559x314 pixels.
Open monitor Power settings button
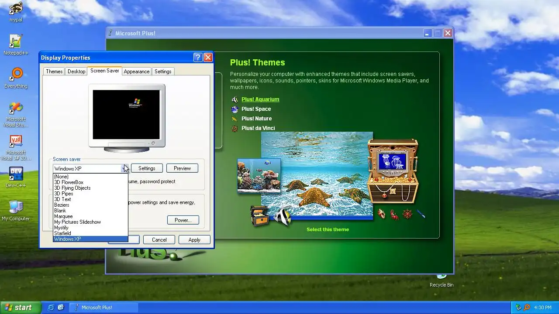pyautogui.click(x=183, y=220)
